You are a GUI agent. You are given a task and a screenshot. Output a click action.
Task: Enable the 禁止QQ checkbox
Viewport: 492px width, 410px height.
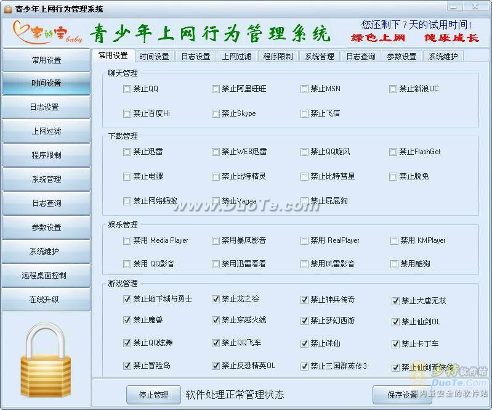(x=127, y=89)
